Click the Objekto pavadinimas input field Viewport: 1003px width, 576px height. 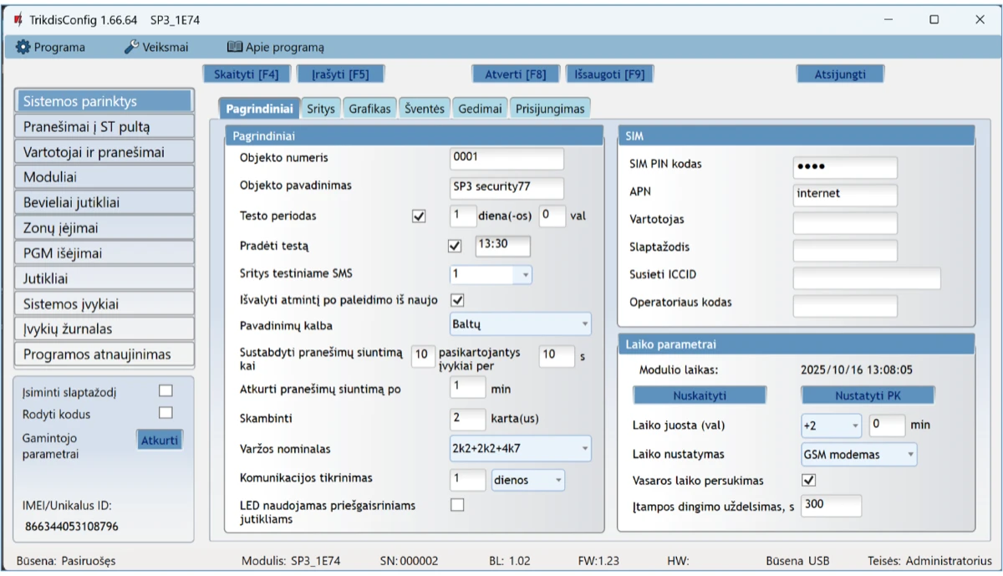click(507, 187)
